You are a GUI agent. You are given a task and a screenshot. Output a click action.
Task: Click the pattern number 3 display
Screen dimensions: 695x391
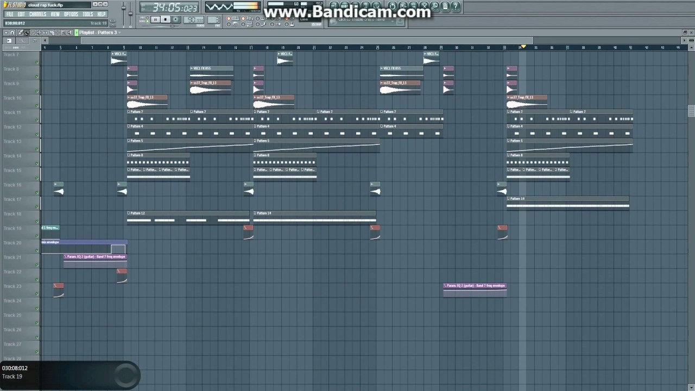[x=214, y=20]
